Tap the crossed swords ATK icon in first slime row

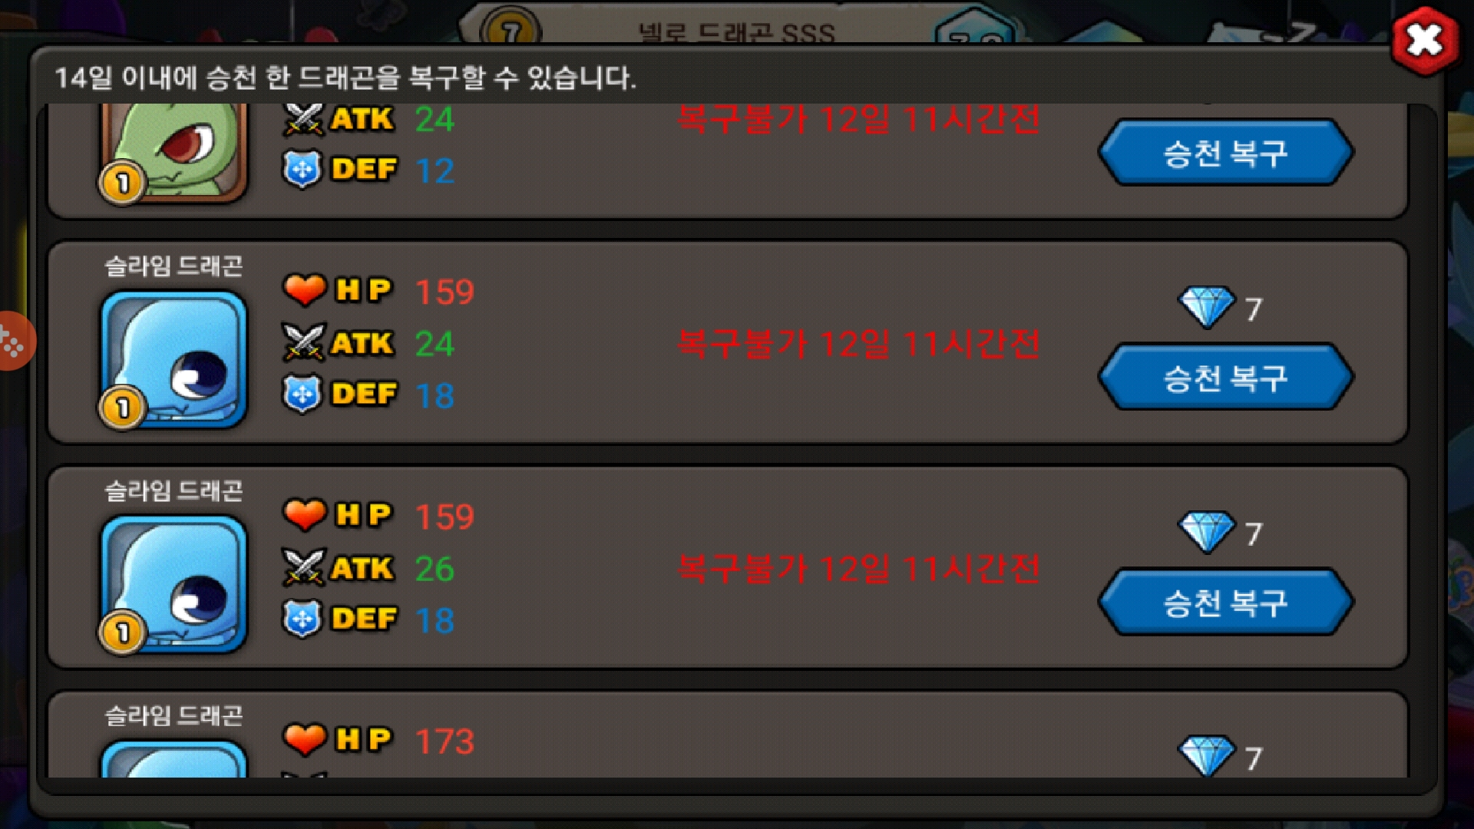point(303,342)
